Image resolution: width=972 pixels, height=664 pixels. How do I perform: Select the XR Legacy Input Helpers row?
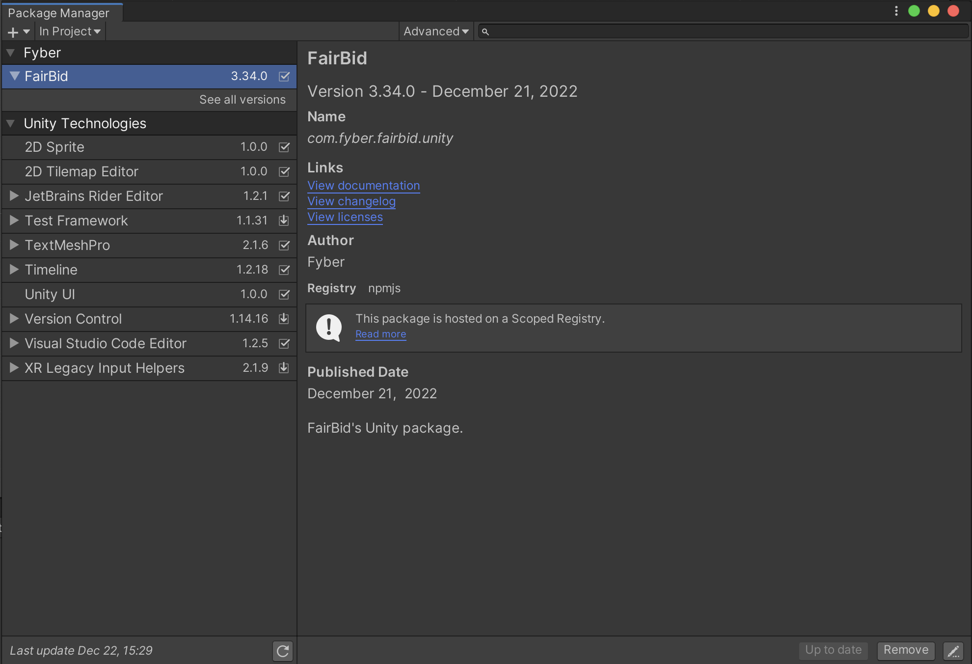tap(149, 368)
